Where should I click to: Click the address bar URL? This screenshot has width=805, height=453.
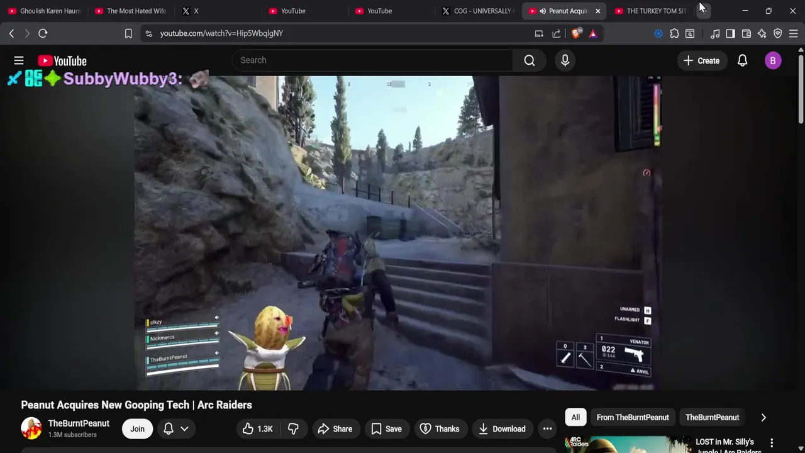click(221, 33)
